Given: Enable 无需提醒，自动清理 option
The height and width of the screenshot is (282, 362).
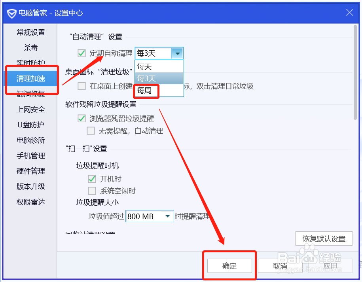Looking at the screenshot, I should click(92, 131).
